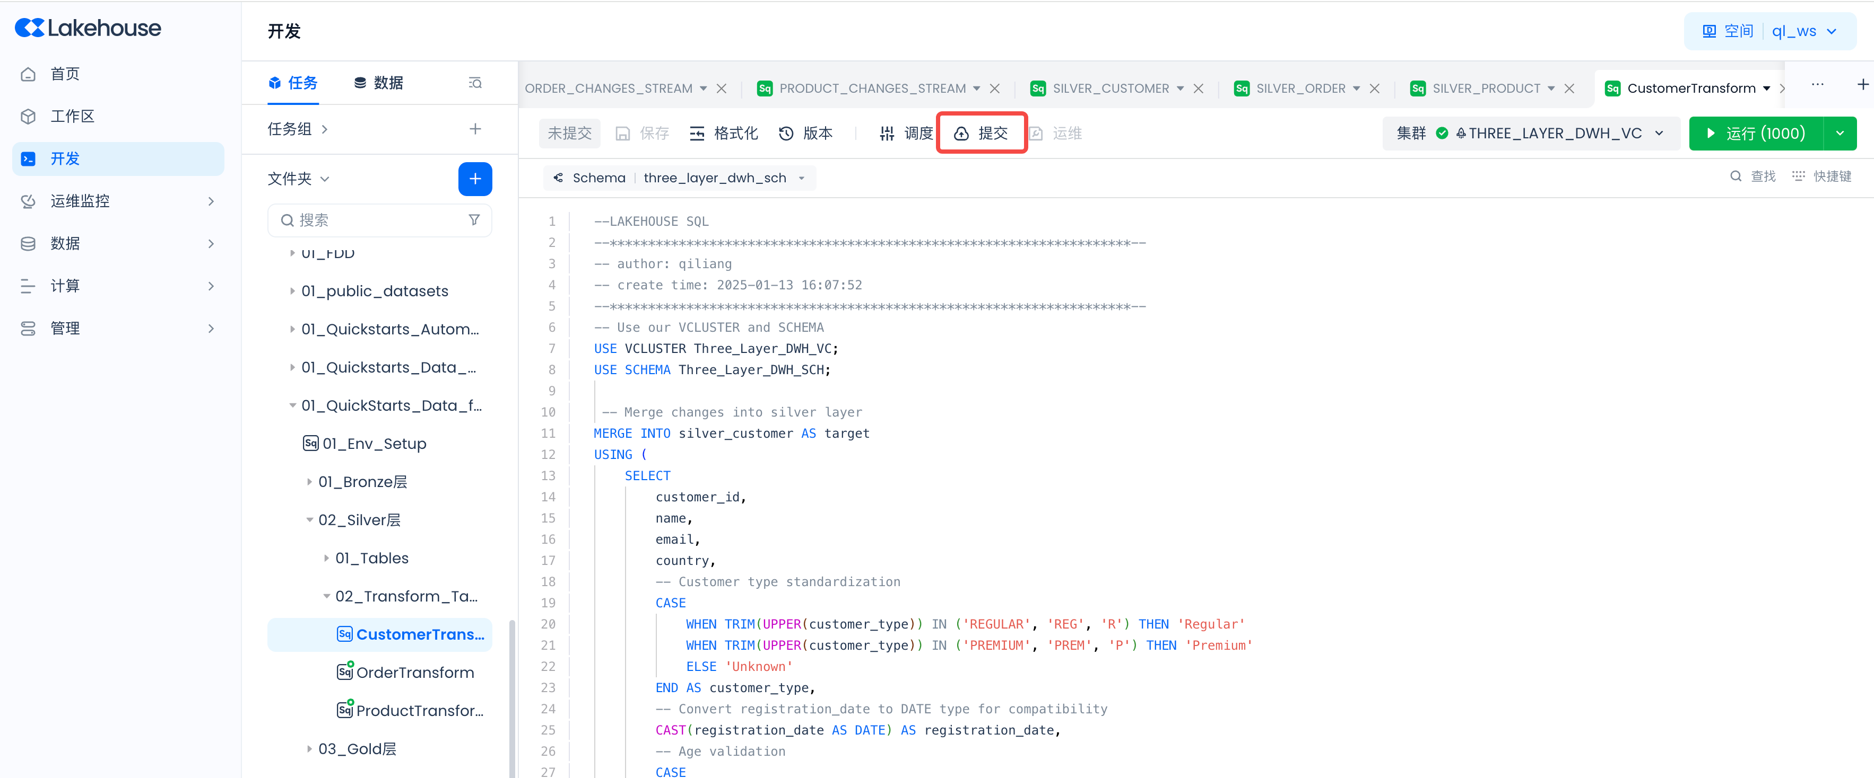Click the green 运行 (1000) button
The width and height of the screenshot is (1874, 778).
pos(1756,133)
